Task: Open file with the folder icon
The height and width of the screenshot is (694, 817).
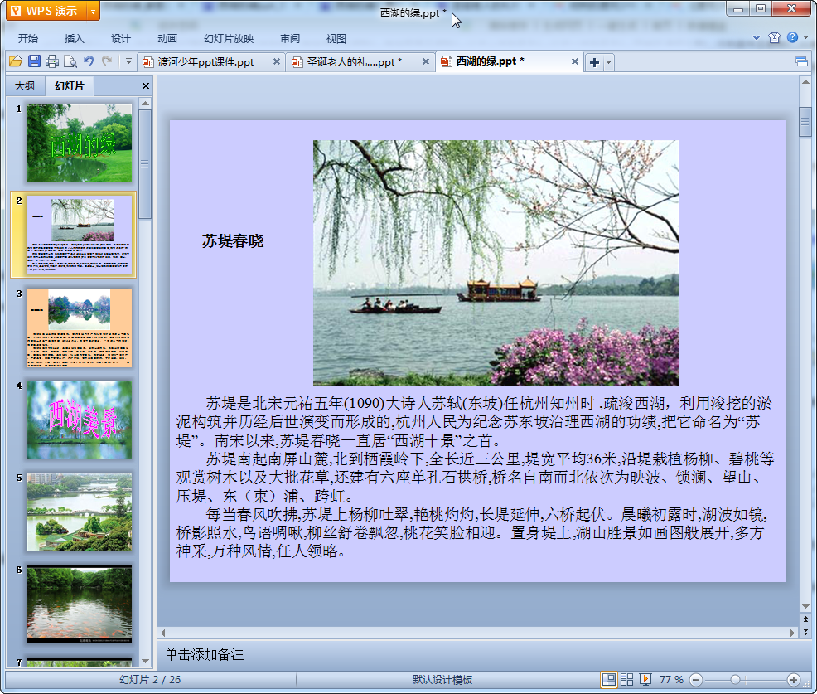Action: tap(16, 61)
